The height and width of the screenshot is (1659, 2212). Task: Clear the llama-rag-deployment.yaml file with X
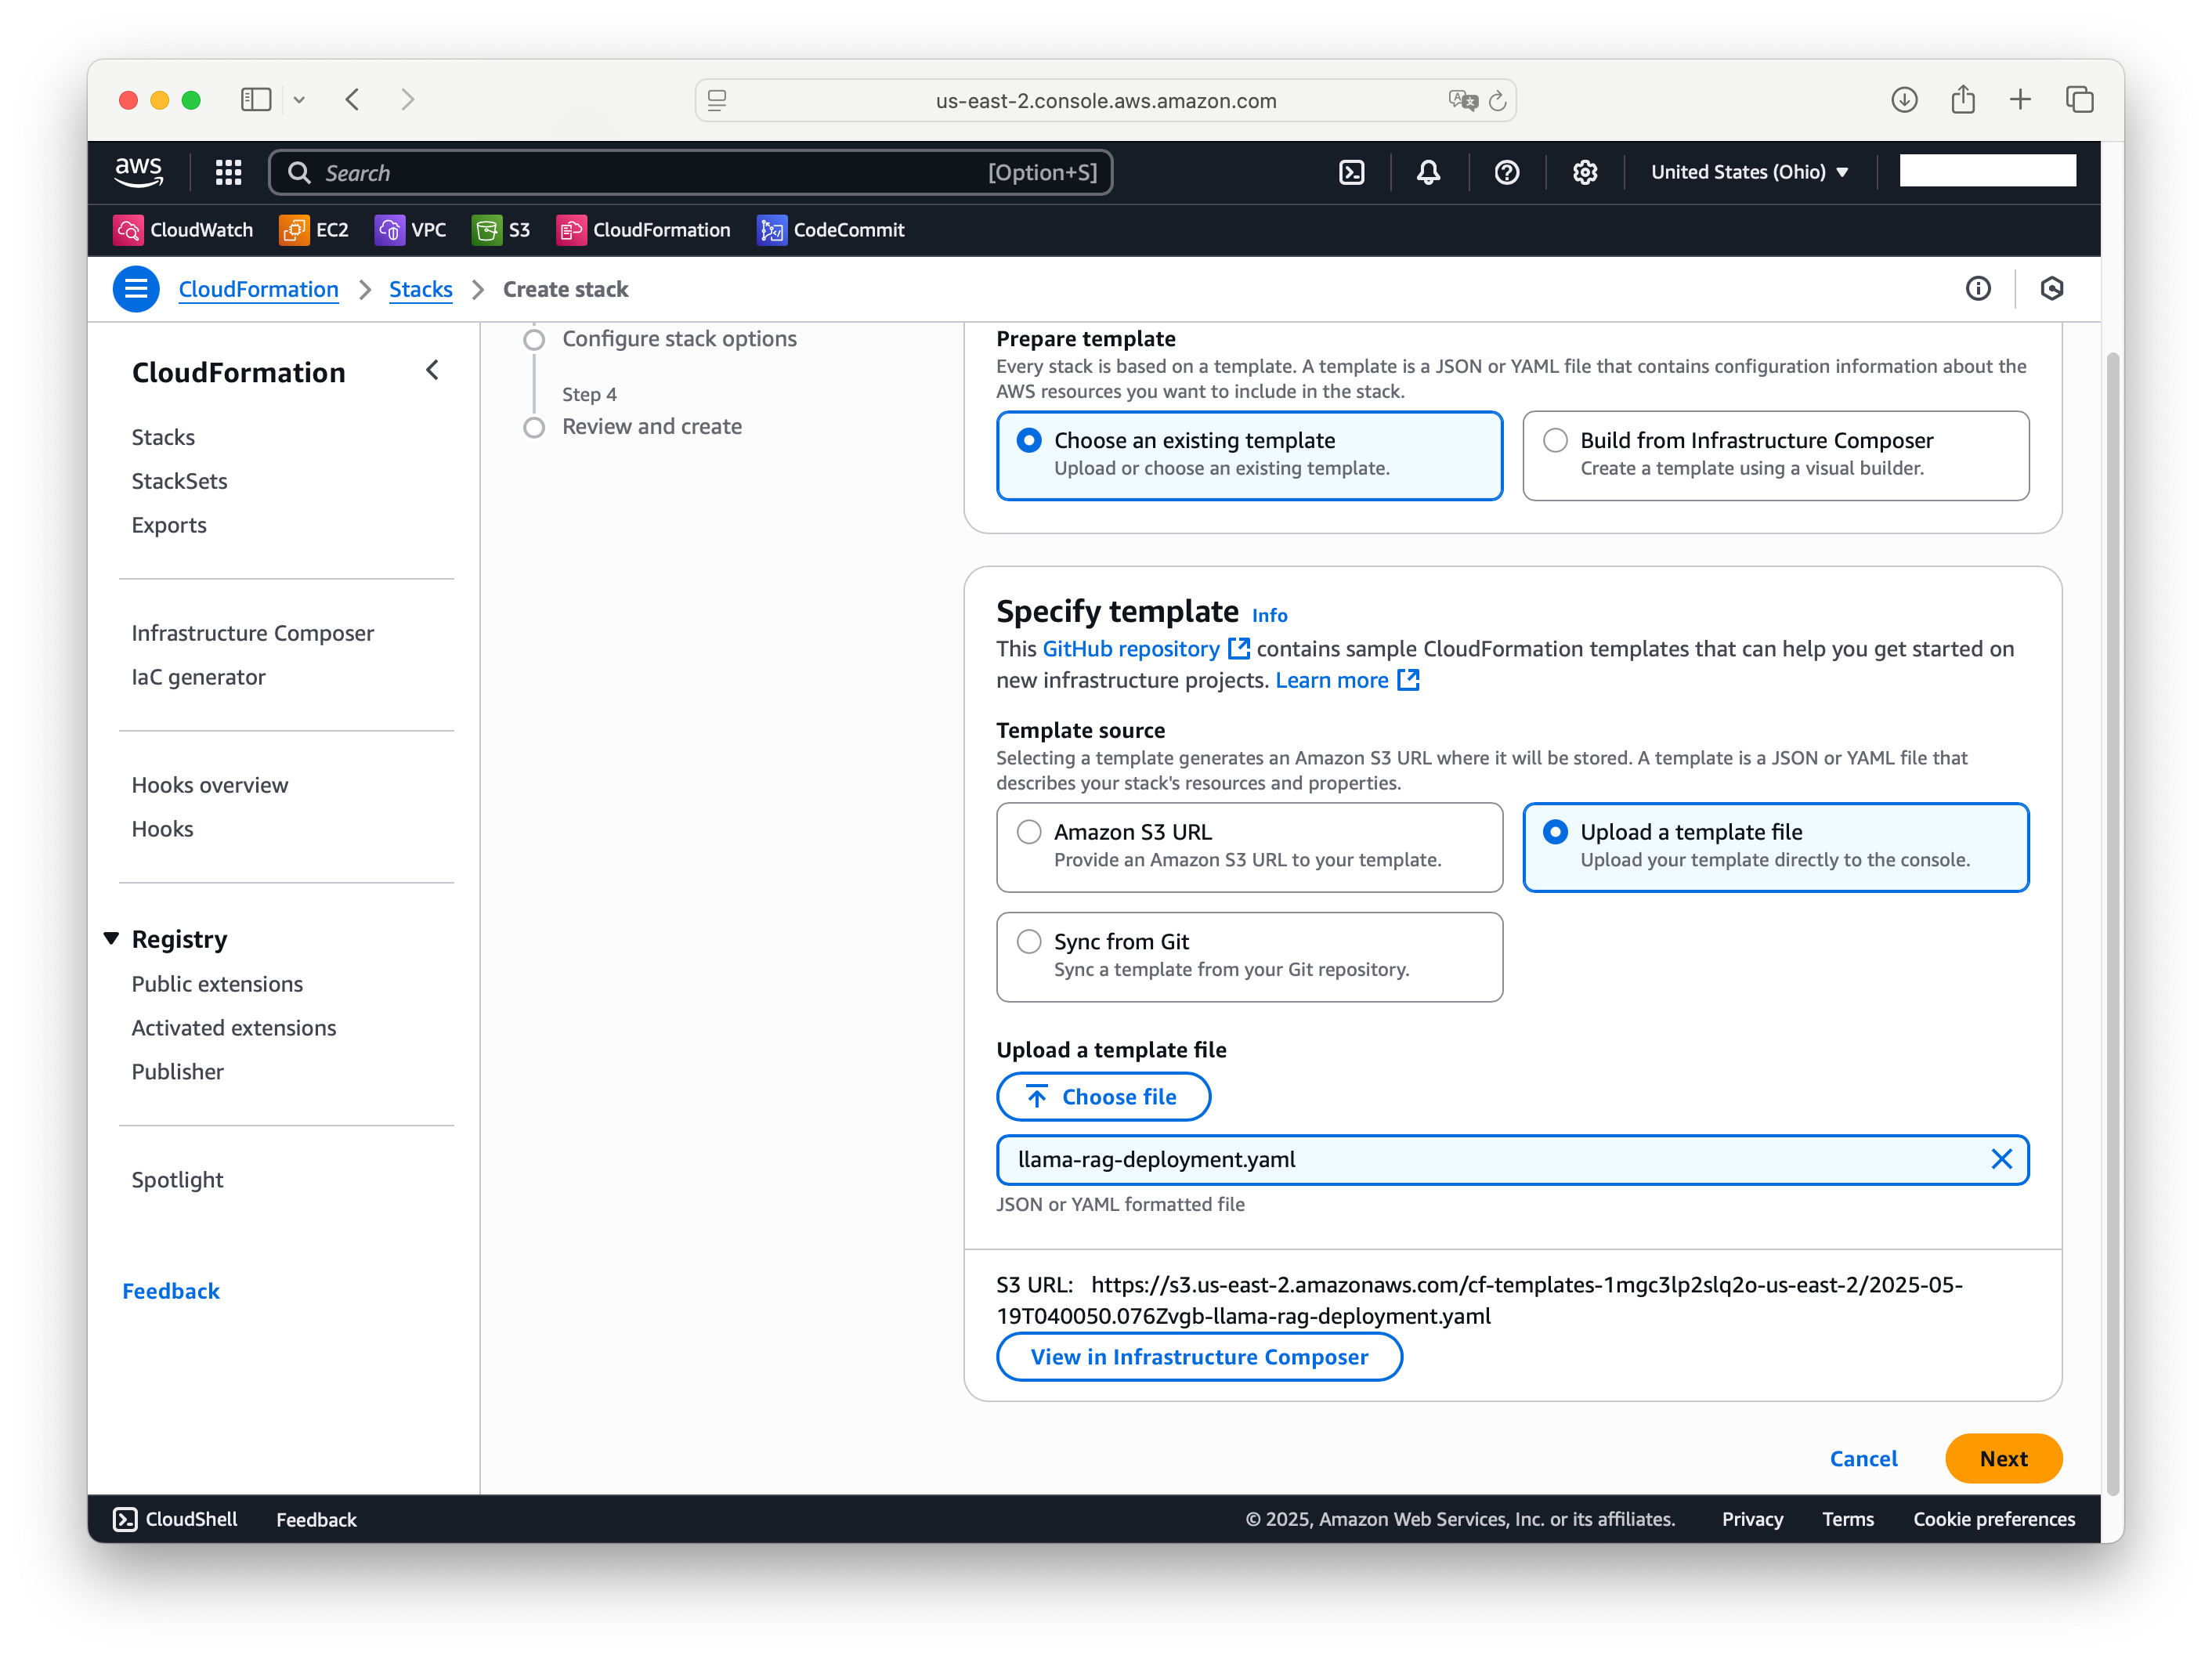point(2001,1159)
